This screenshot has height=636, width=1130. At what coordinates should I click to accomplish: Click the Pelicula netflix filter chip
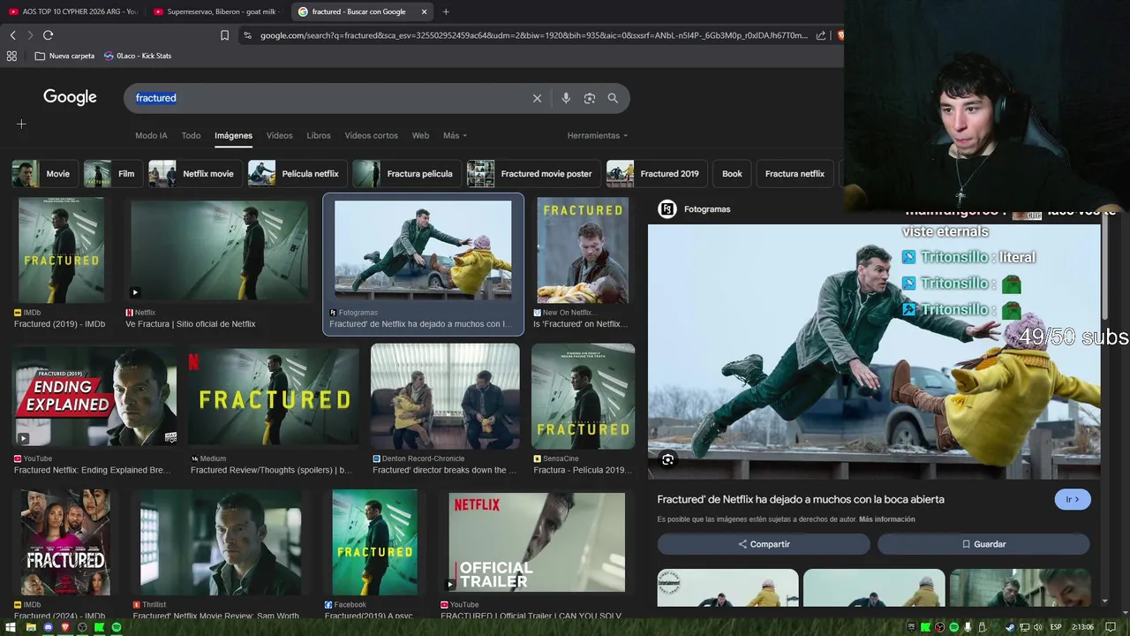coord(298,174)
